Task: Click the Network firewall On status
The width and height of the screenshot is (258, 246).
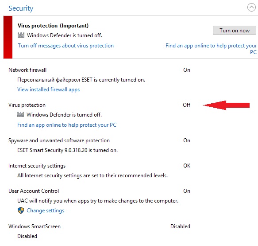Action: tap(187, 70)
